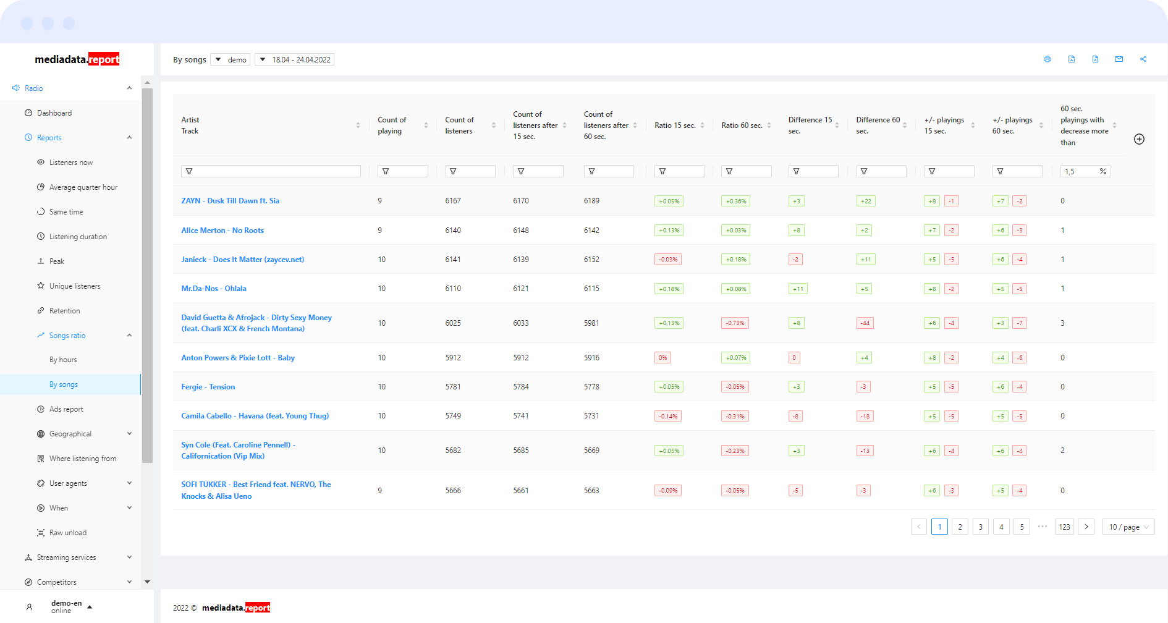Open the 10 / page size selector
Screen dimensions: 1168x623
(x=1128, y=527)
